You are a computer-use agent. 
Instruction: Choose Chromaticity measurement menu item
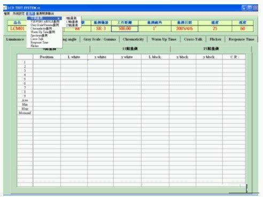point(41,28)
